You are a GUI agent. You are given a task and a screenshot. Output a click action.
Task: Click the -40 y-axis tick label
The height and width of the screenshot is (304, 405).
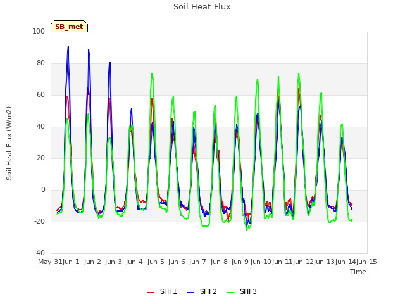[39, 253]
